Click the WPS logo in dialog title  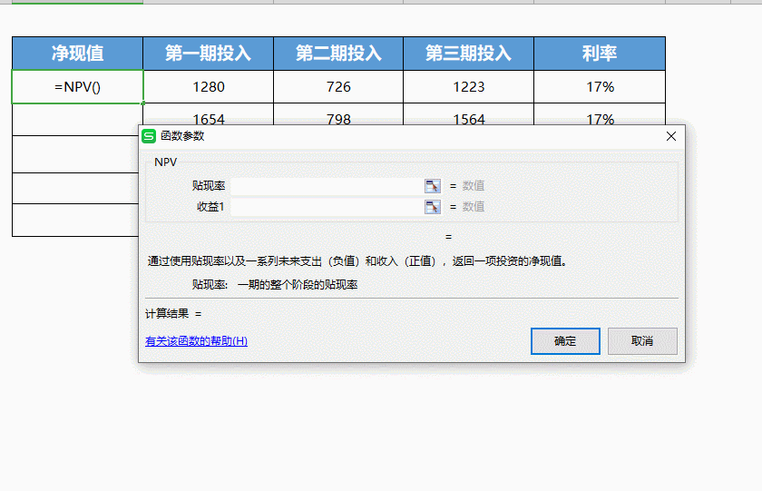[x=149, y=136]
